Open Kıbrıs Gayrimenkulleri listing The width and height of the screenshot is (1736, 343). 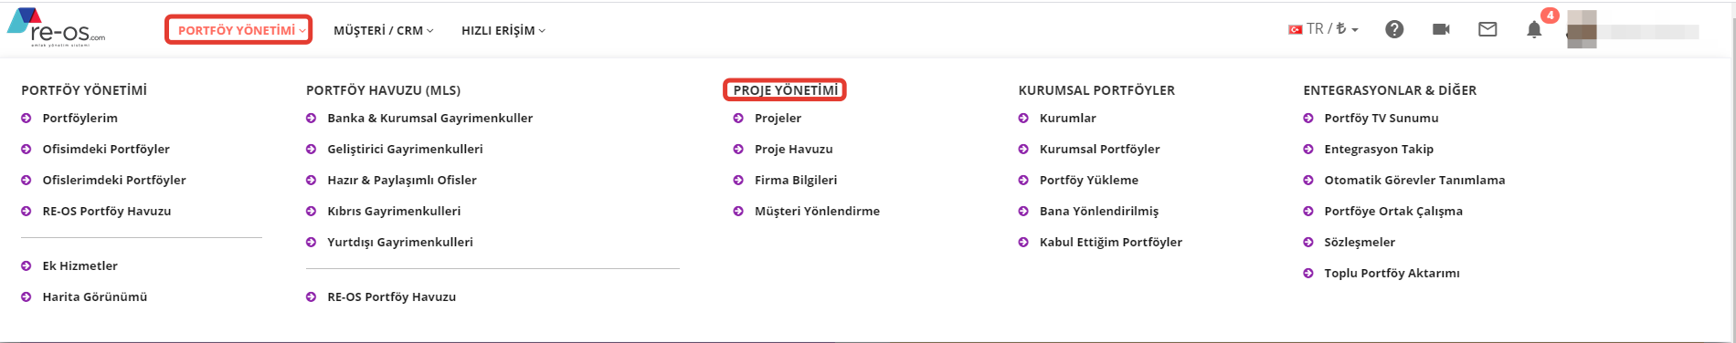coord(394,211)
